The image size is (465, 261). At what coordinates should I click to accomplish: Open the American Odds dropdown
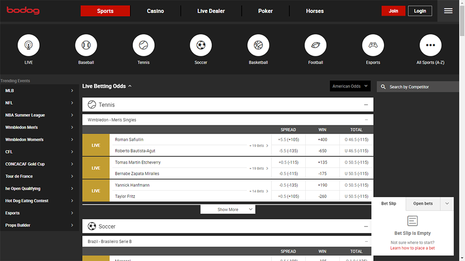(350, 86)
